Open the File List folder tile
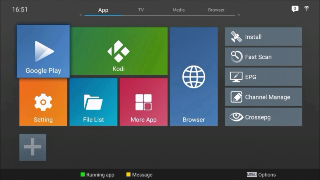Viewport: 320px width, 180px height. point(93,102)
